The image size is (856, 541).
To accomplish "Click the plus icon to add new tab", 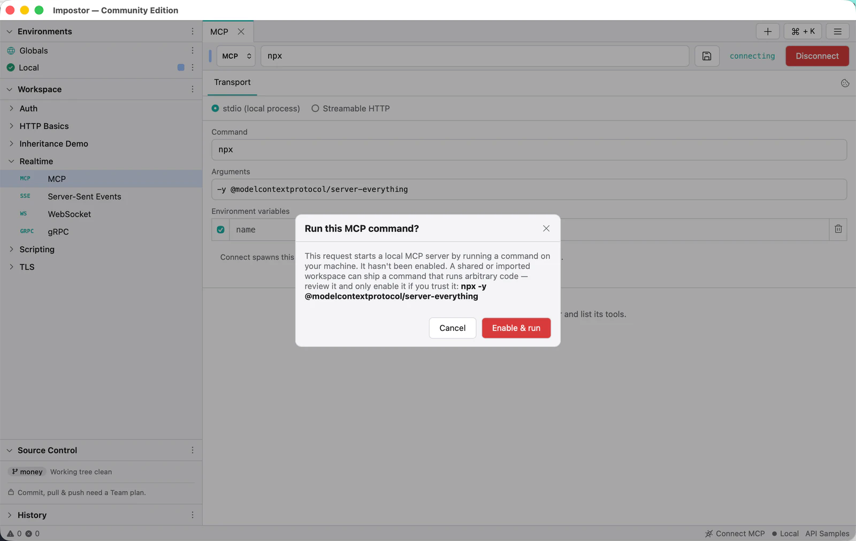I will click(768, 32).
